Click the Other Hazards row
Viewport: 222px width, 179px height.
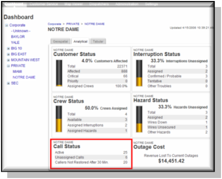tap(178, 132)
